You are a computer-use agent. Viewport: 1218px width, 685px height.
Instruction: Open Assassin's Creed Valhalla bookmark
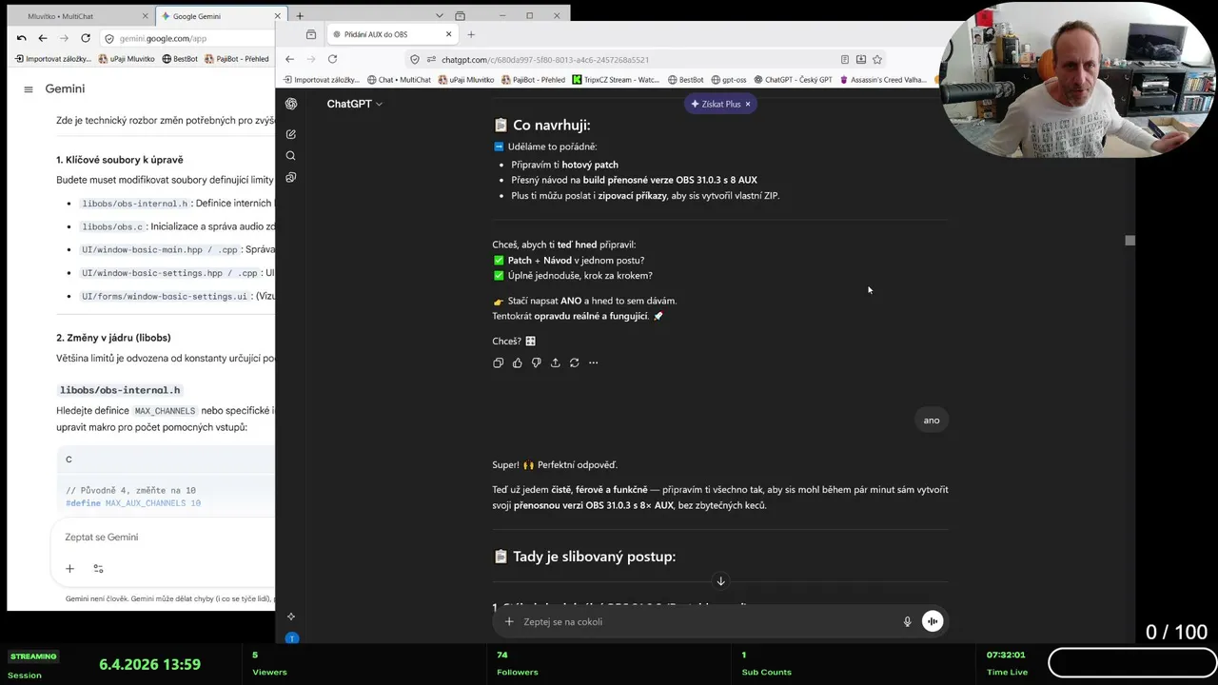883,80
